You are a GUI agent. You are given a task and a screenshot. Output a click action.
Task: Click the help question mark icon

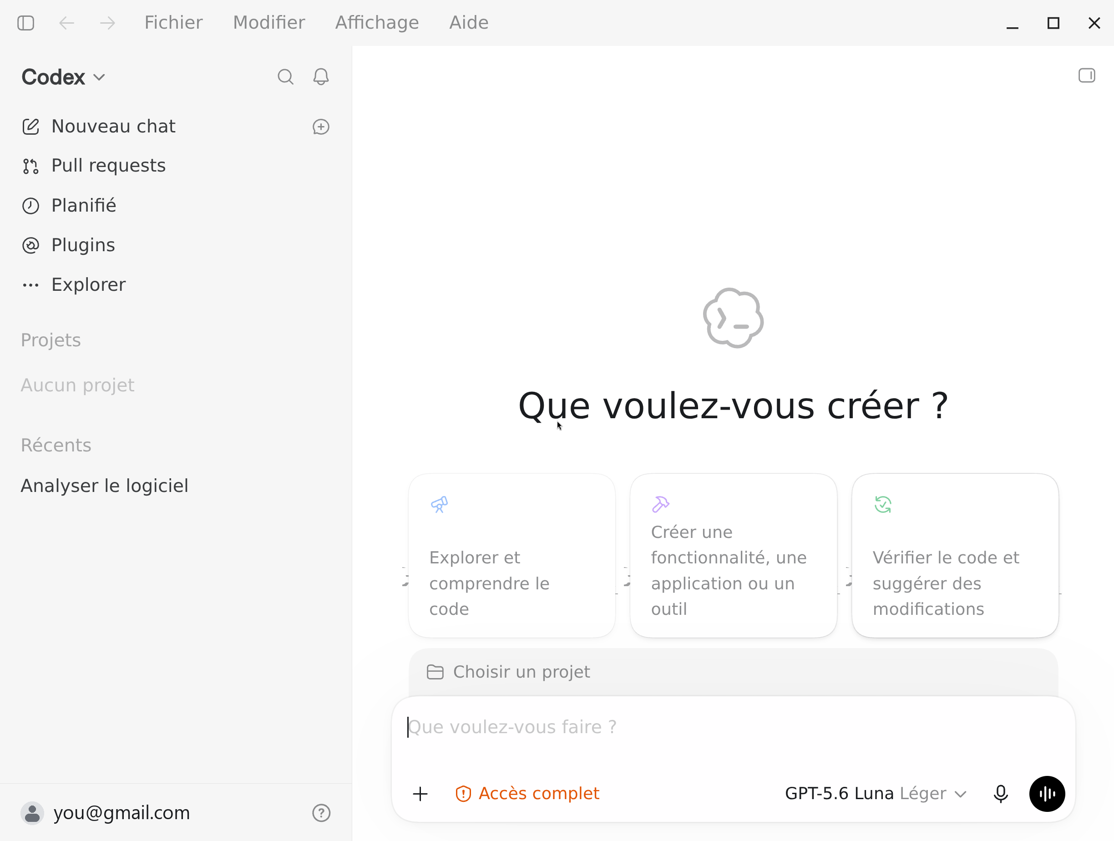click(x=321, y=813)
